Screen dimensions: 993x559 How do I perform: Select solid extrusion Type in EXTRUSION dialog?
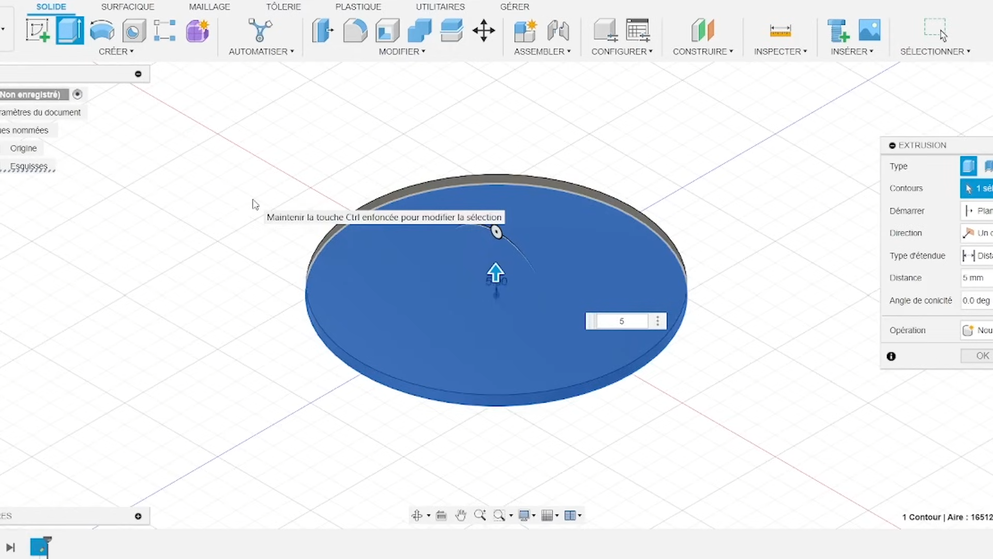[x=968, y=166]
